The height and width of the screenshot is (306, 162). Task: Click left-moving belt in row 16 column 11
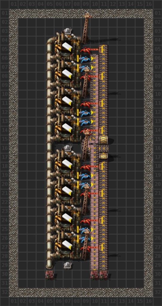click(x=103, y=149)
